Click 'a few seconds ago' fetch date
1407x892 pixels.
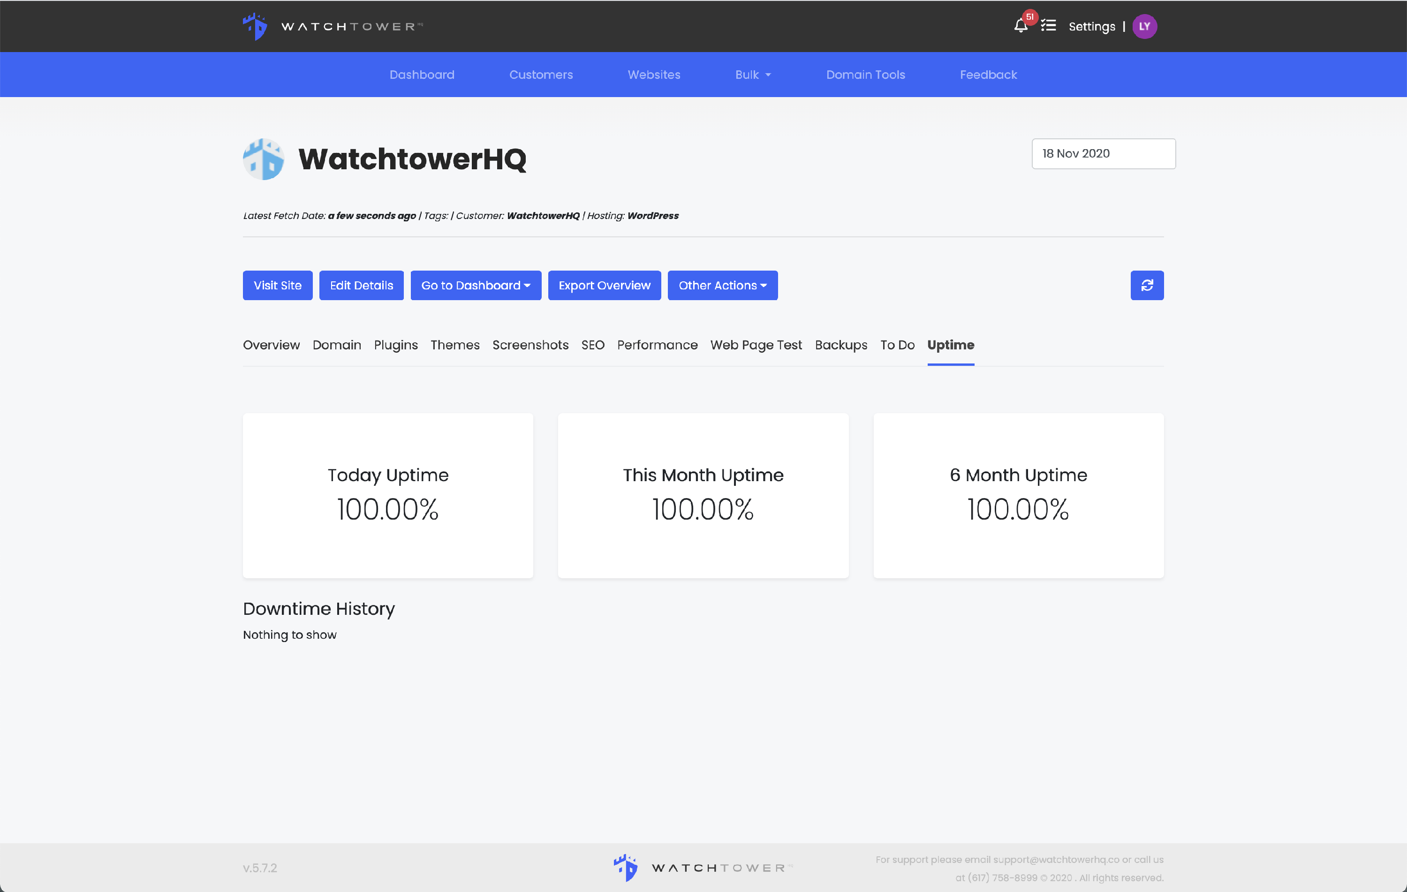pyautogui.click(x=371, y=216)
